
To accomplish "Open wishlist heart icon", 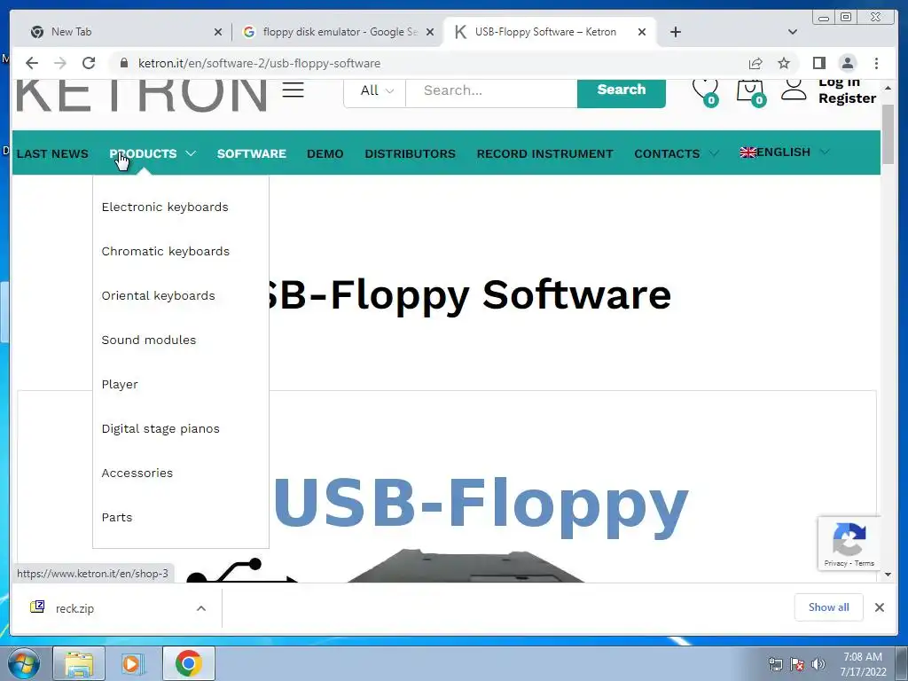I will [705, 91].
